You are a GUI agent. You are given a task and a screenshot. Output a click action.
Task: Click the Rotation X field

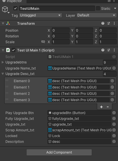pos(61,36)
